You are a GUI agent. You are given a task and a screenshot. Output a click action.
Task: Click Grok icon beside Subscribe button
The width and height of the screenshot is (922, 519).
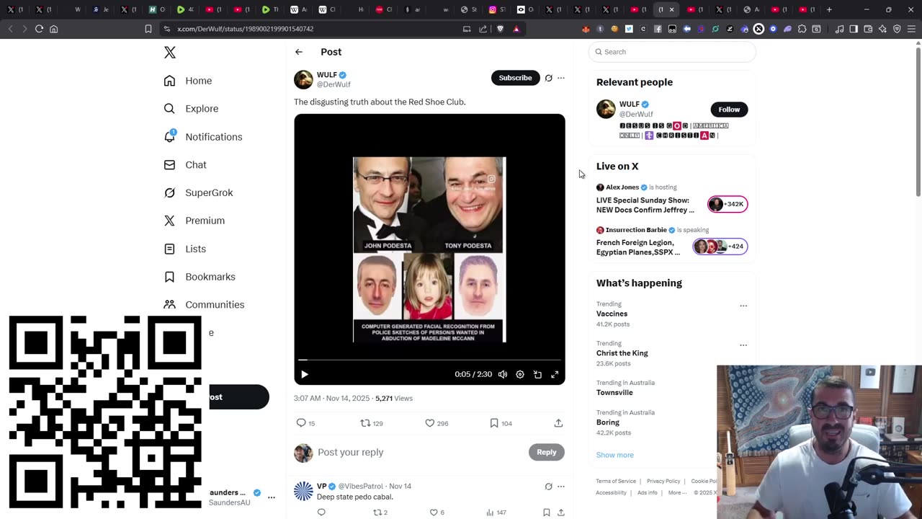(x=549, y=78)
